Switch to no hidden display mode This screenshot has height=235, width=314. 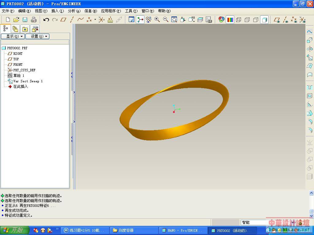(x=256, y=20)
